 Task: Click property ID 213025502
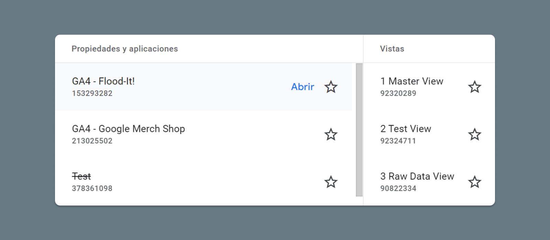pos(92,141)
